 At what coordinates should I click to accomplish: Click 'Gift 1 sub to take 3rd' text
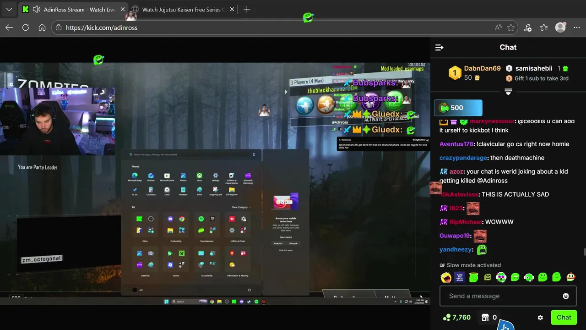[542, 78]
